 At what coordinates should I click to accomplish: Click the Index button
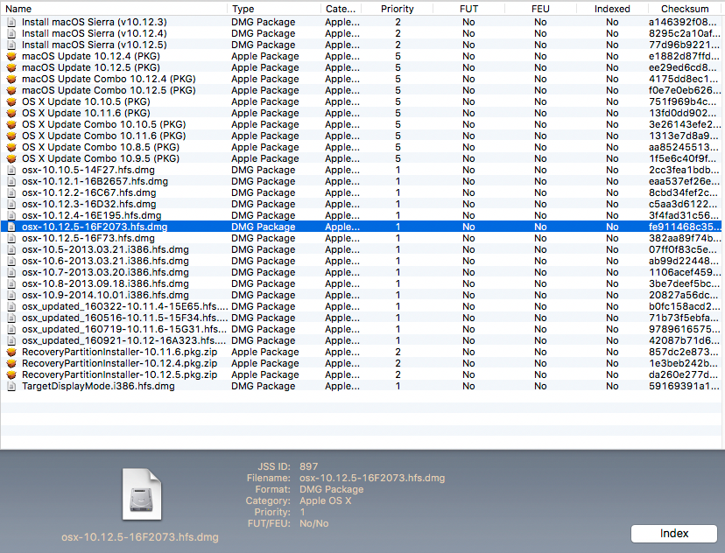click(674, 534)
